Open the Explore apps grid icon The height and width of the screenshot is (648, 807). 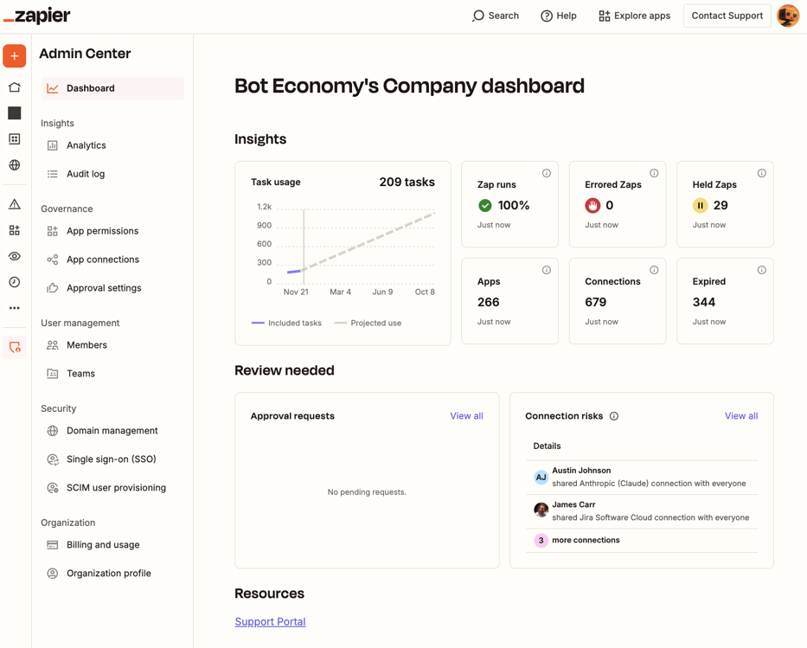pyautogui.click(x=634, y=16)
